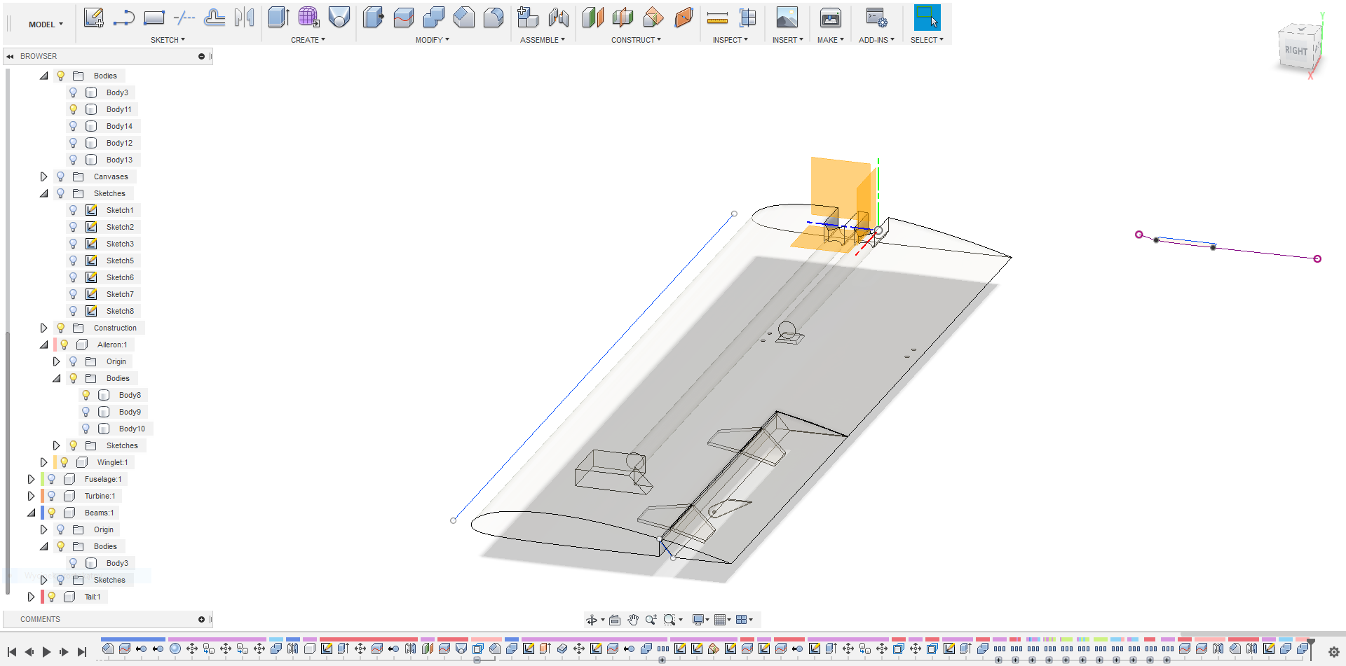This screenshot has height=666, width=1346.
Task: Toggle visibility bulb of Body14
Action: tap(73, 126)
